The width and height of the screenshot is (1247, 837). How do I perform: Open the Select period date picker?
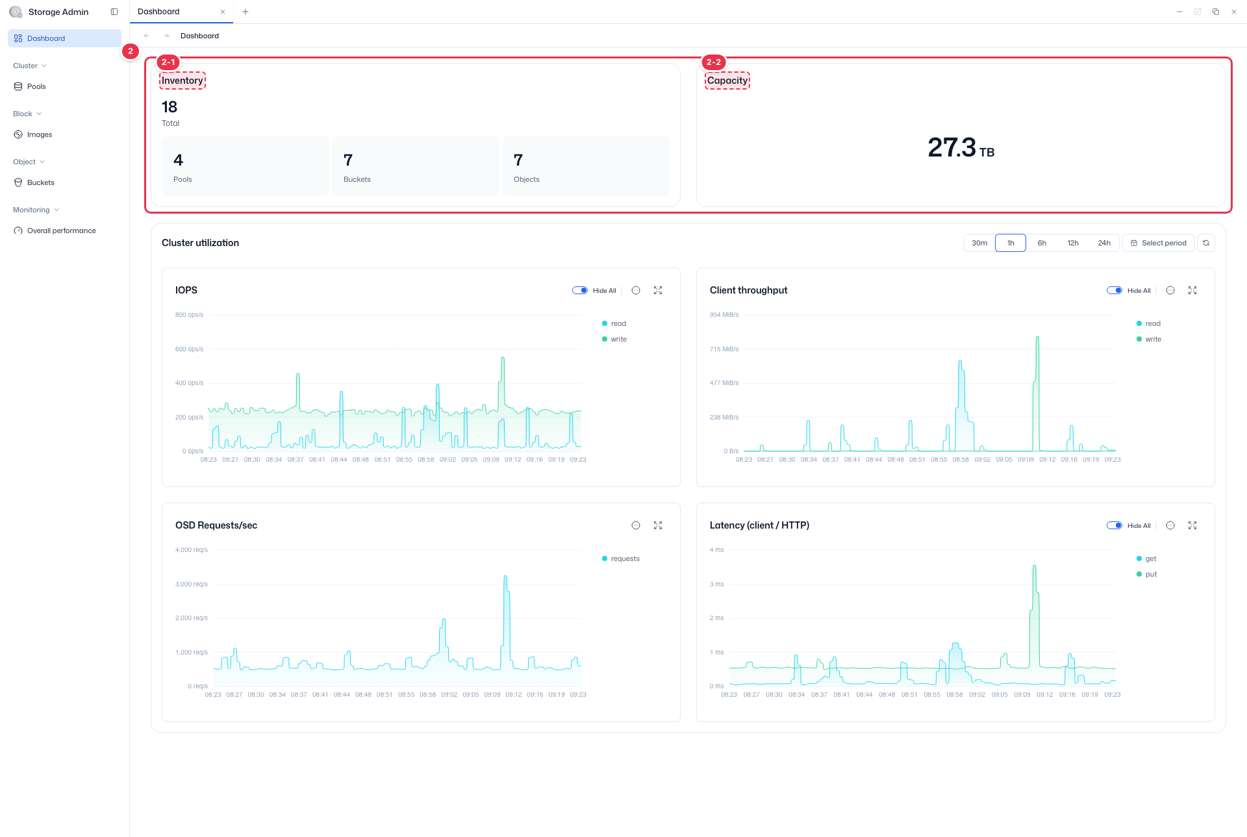point(1158,243)
